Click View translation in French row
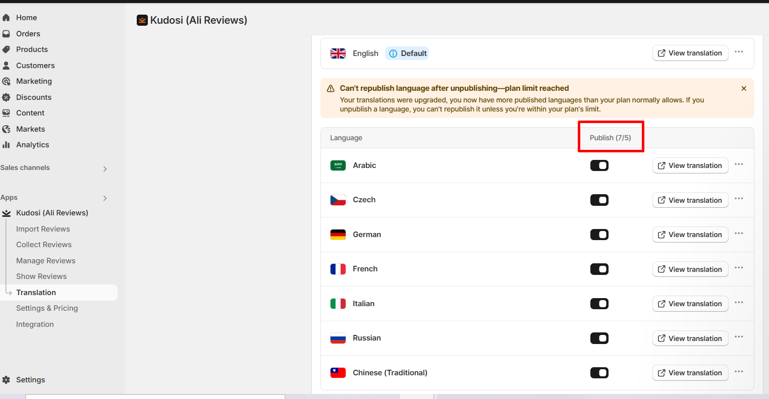 point(690,269)
